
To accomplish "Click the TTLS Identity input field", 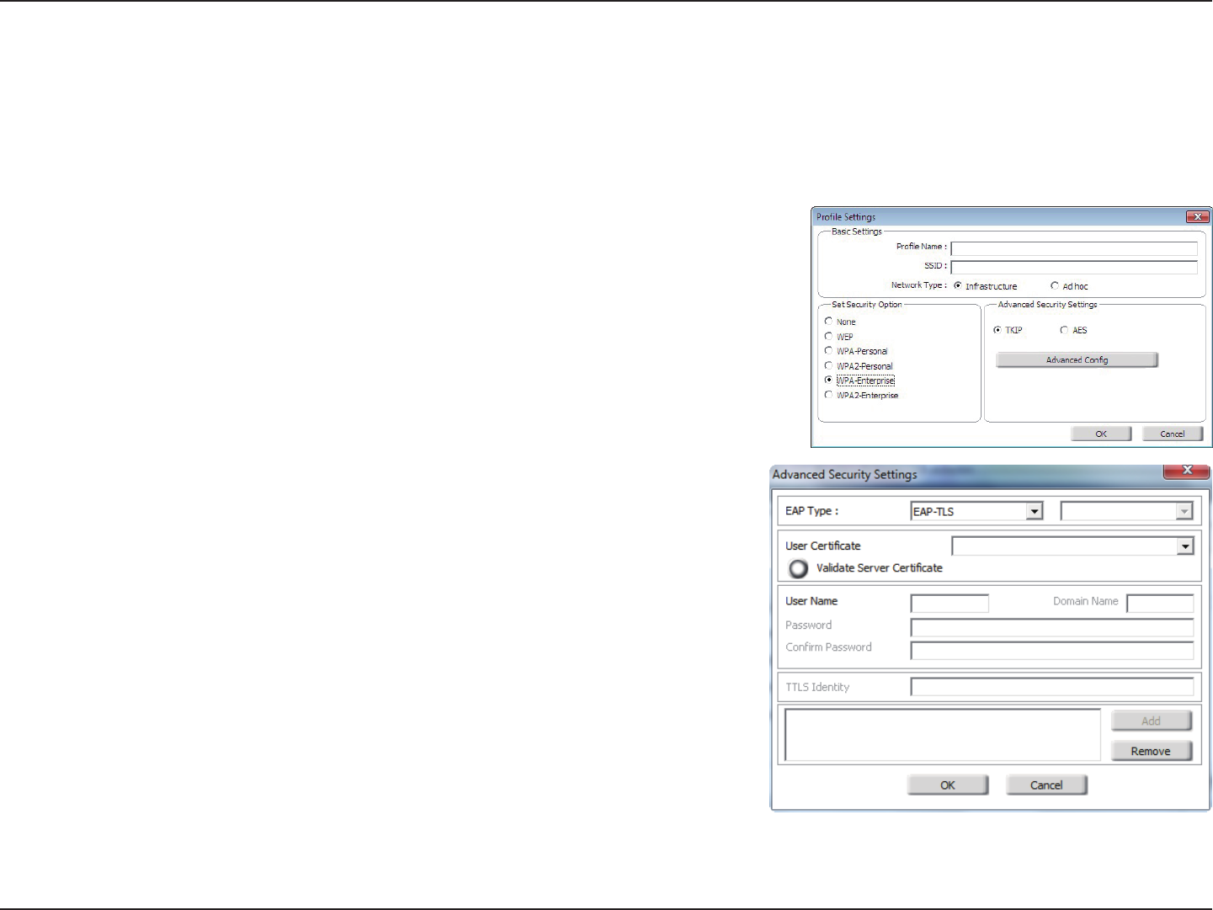I will click(x=1052, y=687).
